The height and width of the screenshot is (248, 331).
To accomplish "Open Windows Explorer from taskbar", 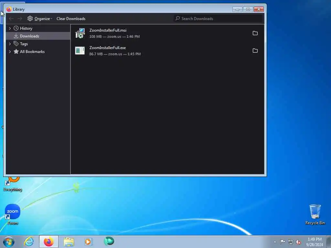I will (x=69, y=242).
